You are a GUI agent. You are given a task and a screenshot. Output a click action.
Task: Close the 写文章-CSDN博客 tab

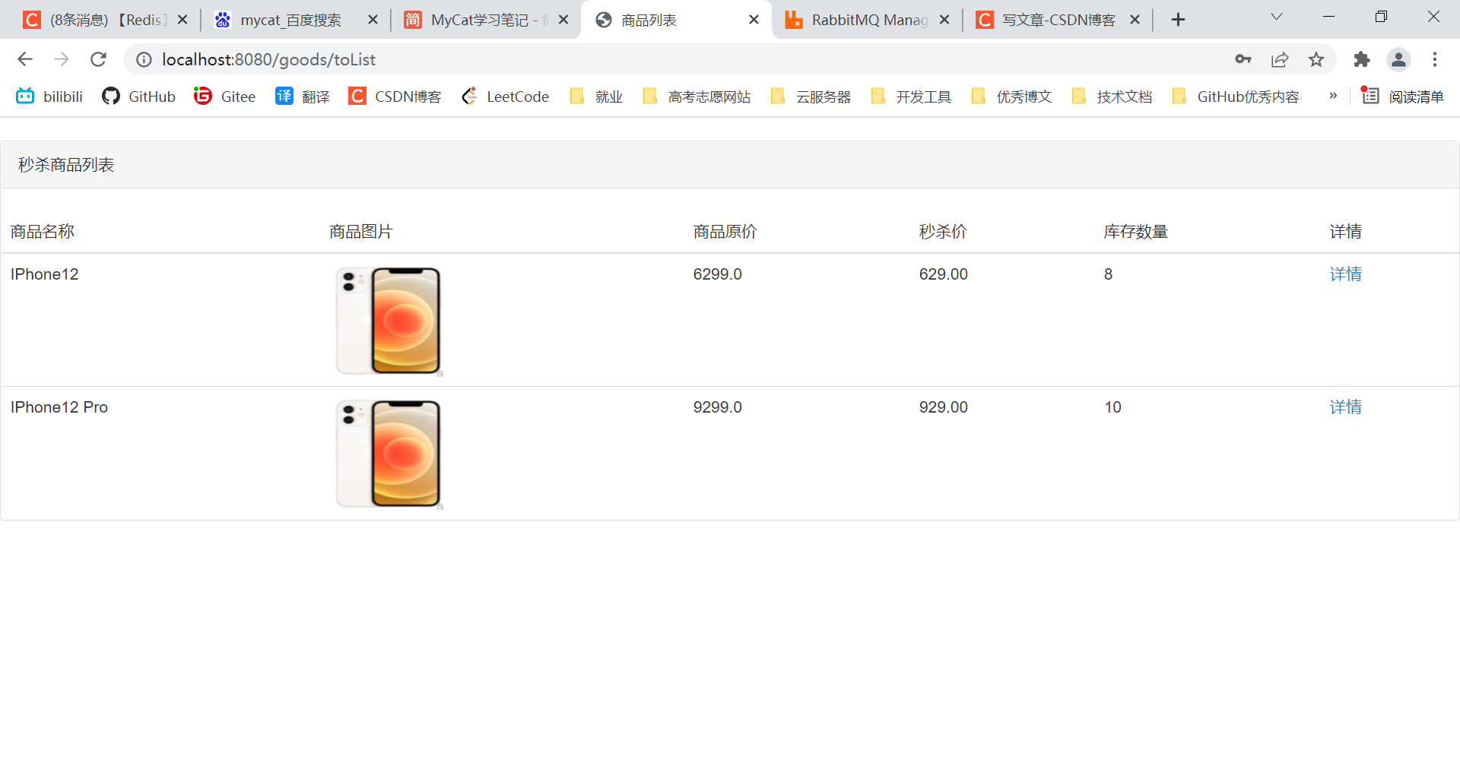(x=1135, y=20)
